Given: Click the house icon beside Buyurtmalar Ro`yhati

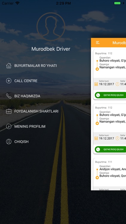Looking at the screenshot, I should [9, 66].
